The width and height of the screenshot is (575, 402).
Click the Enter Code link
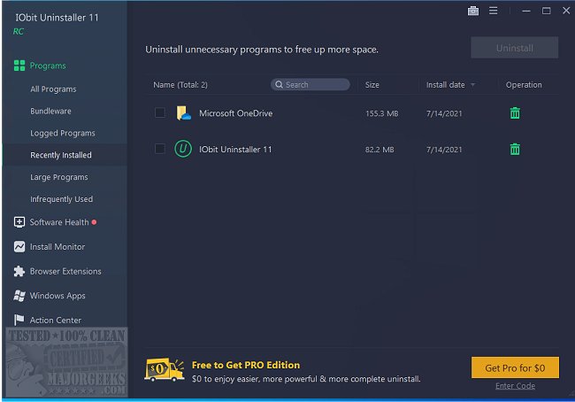point(515,386)
